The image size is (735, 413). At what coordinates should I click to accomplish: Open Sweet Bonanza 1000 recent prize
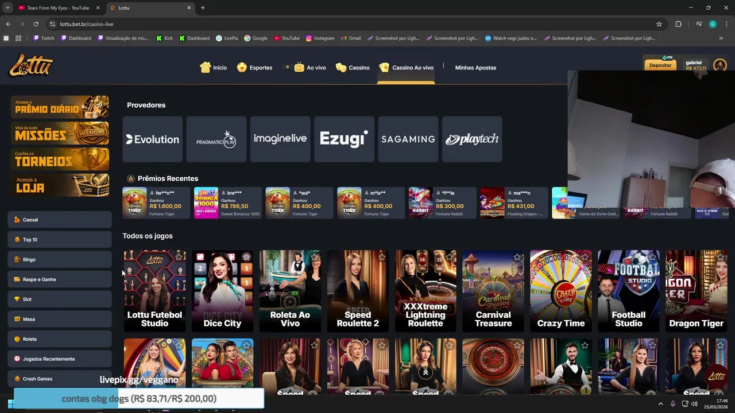pos(228,203)
